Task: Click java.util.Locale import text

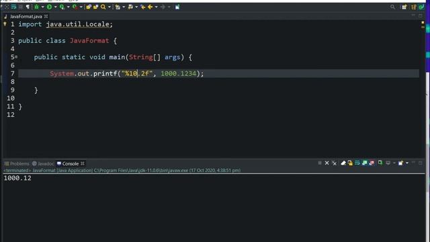Action: click(x=78, y=24)
